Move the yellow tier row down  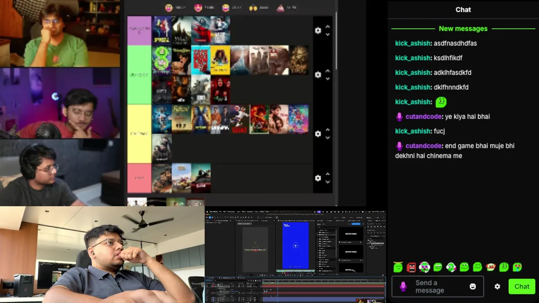click(x=328, y=138)
